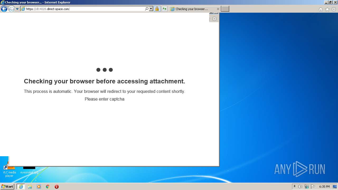This screenshot has height=190, width=338.
Task: Open Favorites with the star icon
Action: [x=327, y=9]
